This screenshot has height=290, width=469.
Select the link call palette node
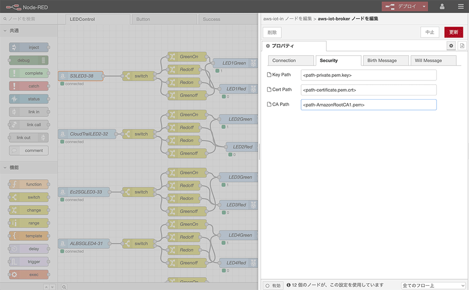pos(29,125)
